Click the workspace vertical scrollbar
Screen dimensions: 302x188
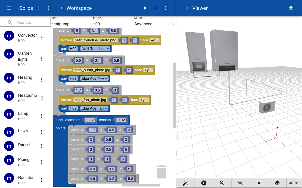coord(174,95)
